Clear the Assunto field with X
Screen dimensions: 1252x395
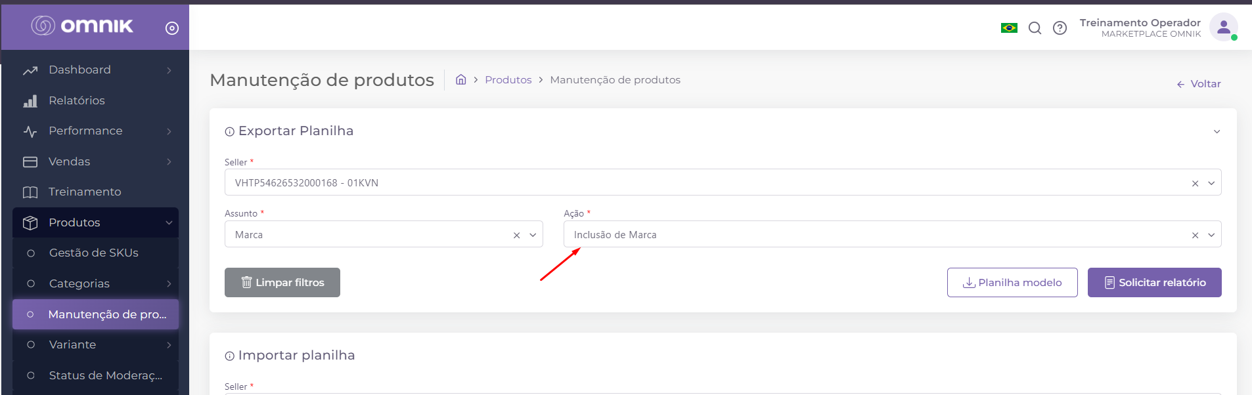pos(516,236)
